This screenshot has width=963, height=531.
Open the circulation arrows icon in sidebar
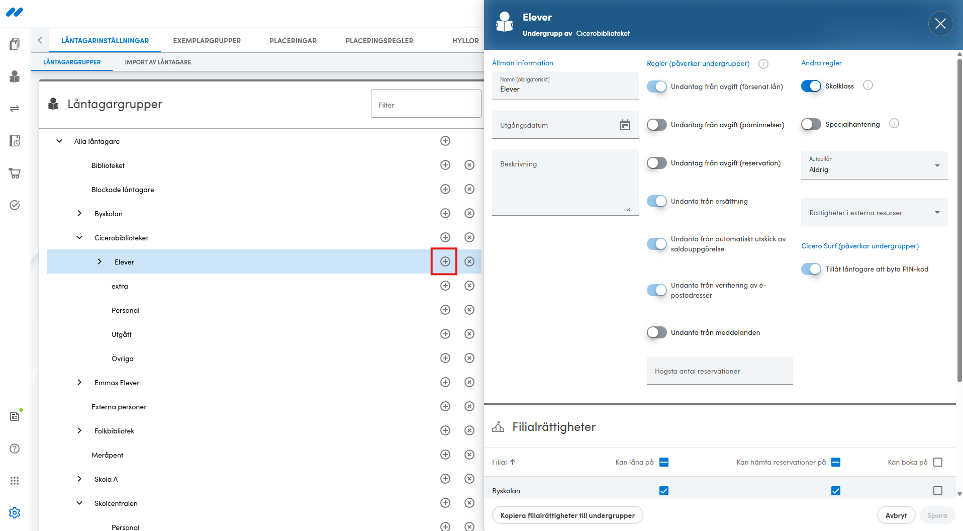(x=15, y=109)
